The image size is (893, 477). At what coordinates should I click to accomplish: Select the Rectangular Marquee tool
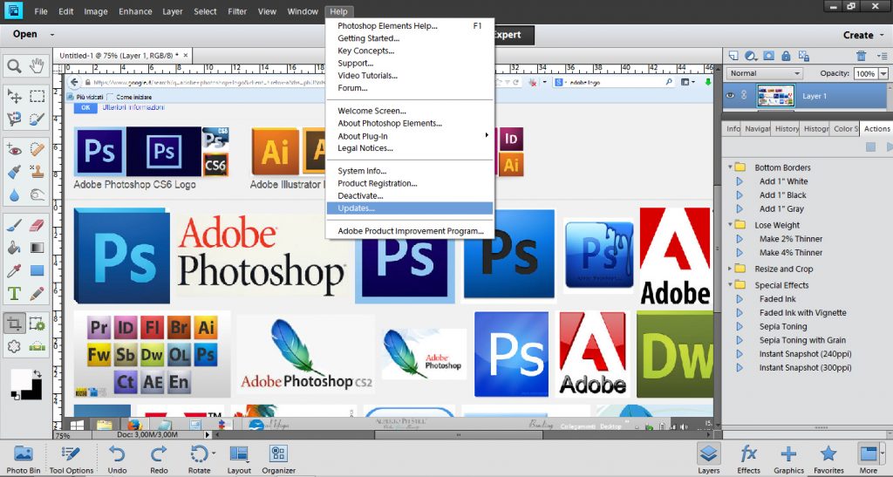pyautogui.click(x=37, y=95)
